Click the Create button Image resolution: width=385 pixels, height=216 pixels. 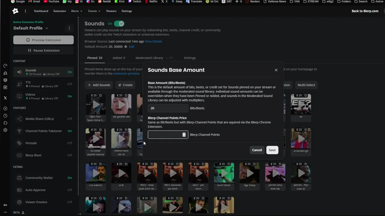coord(125,85)
